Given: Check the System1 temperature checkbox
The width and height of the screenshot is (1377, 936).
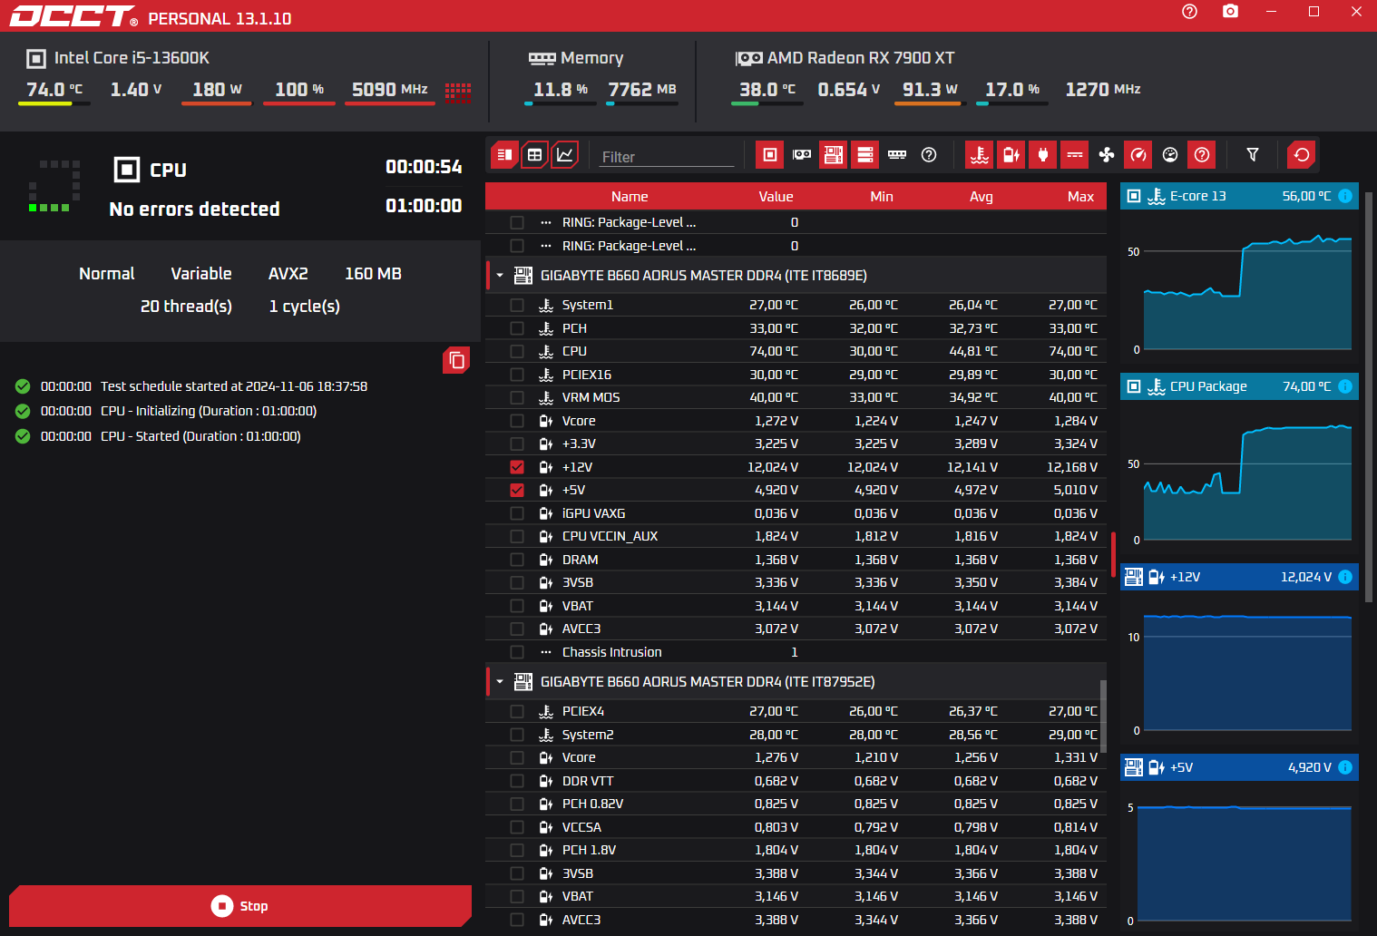Looking at the screenshot, I should (517, 305).
